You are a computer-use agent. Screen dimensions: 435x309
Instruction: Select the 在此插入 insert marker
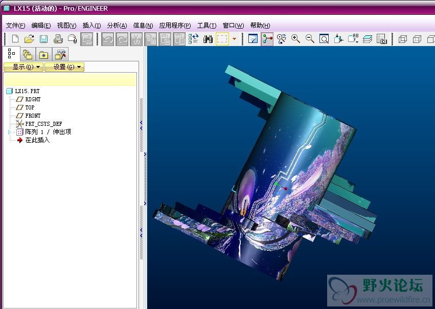tap(37, 140)
